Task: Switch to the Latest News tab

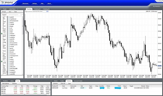Action: [x=12, y=9]
